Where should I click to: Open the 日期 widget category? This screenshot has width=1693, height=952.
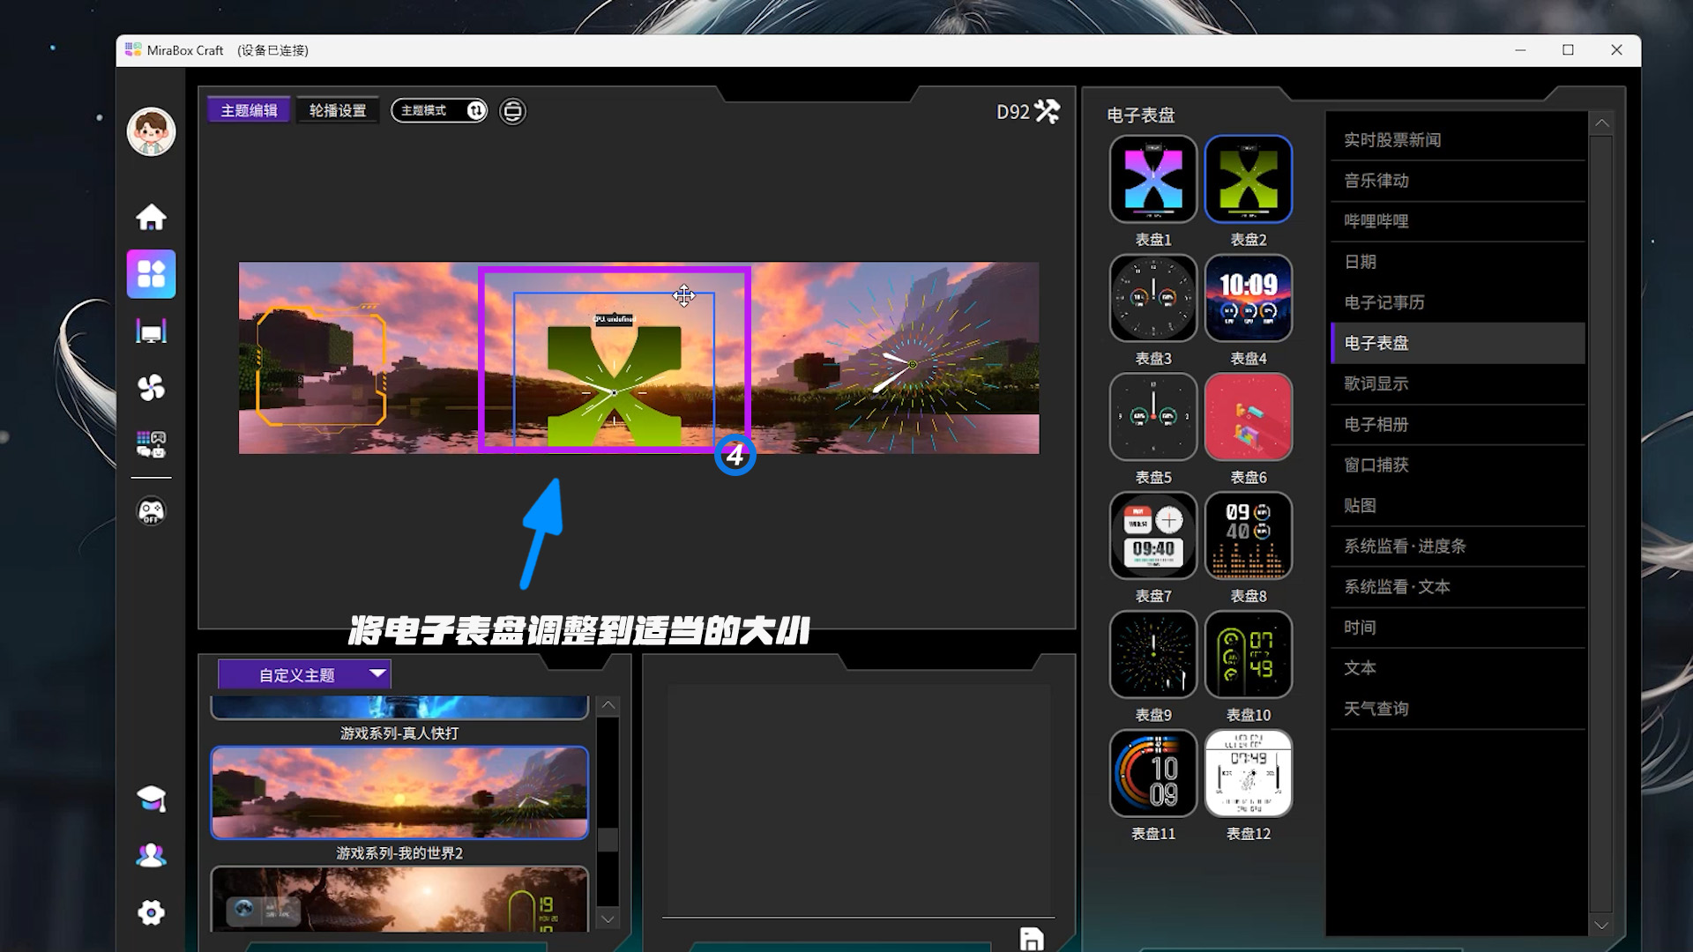pos(1458,262)
